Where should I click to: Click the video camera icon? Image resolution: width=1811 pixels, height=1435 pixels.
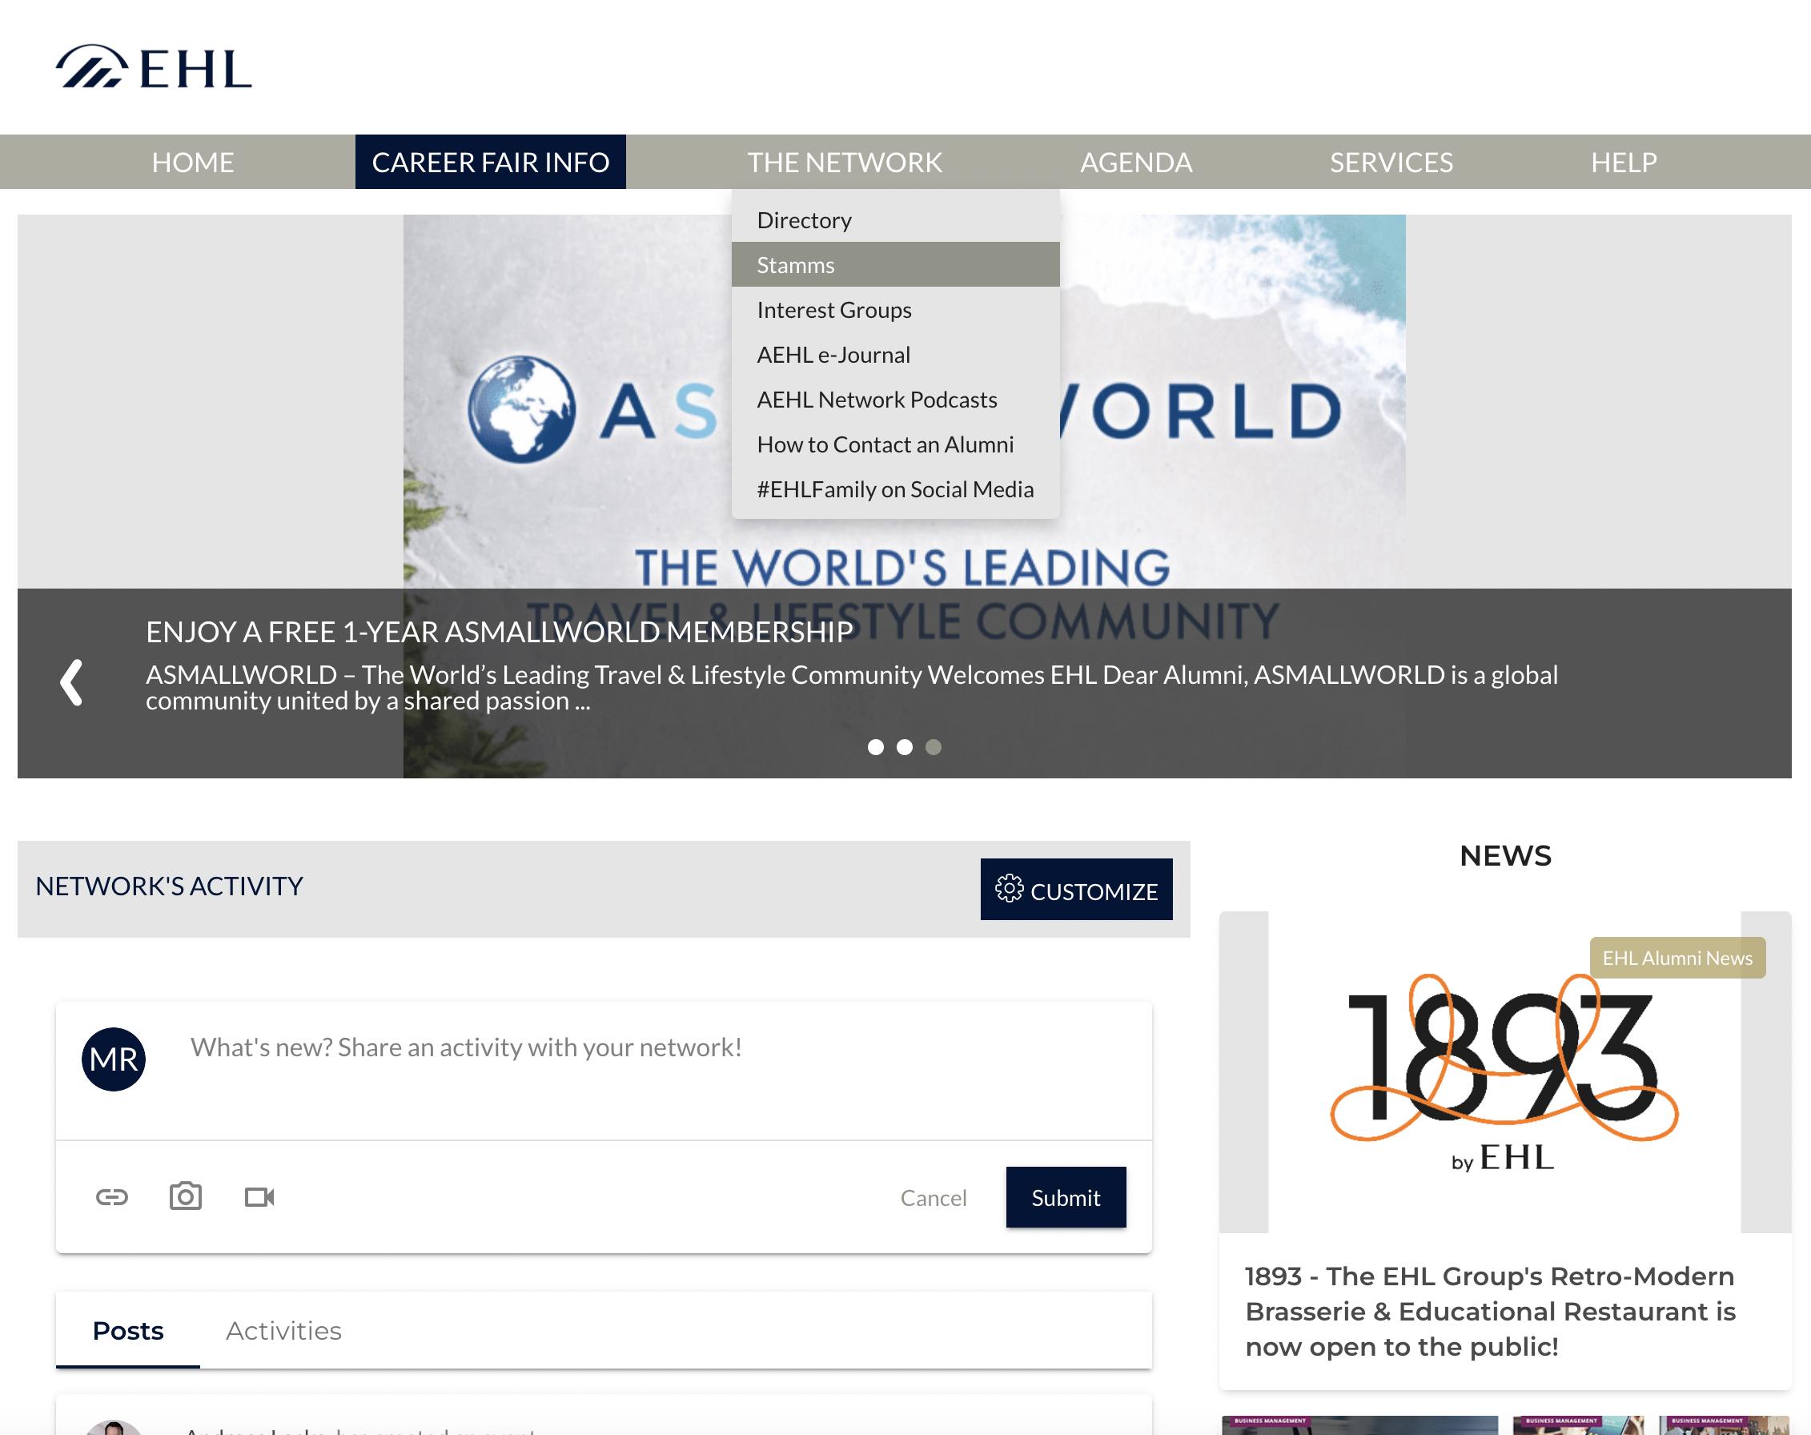[259, 1196]
